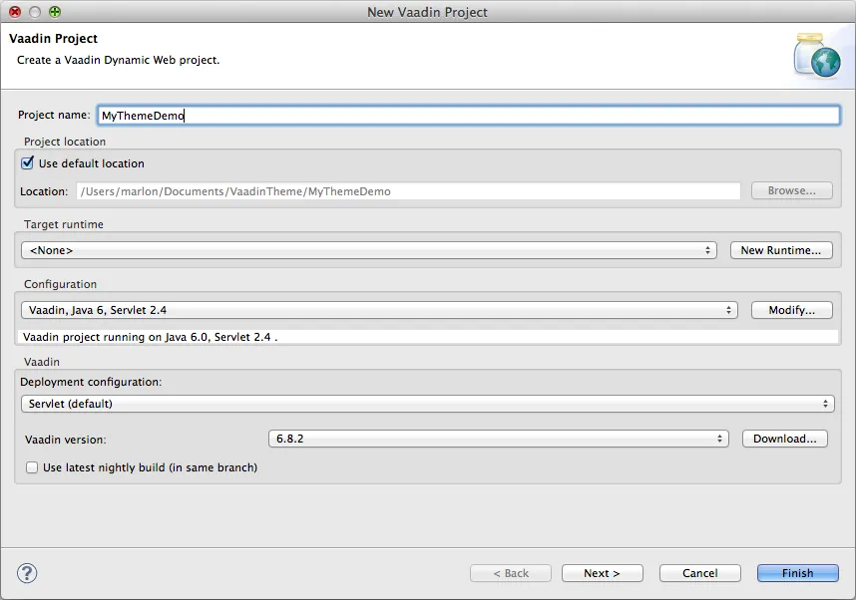Image resolution: width=856 pixels, height=600 pixels.
Task: Click the Browse button for project location
Action: pos(791,190)
